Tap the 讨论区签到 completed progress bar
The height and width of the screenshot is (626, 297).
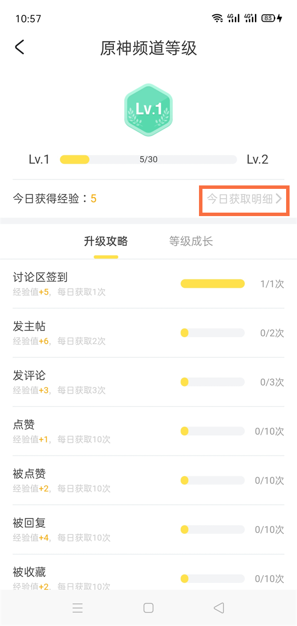point(213,283)
